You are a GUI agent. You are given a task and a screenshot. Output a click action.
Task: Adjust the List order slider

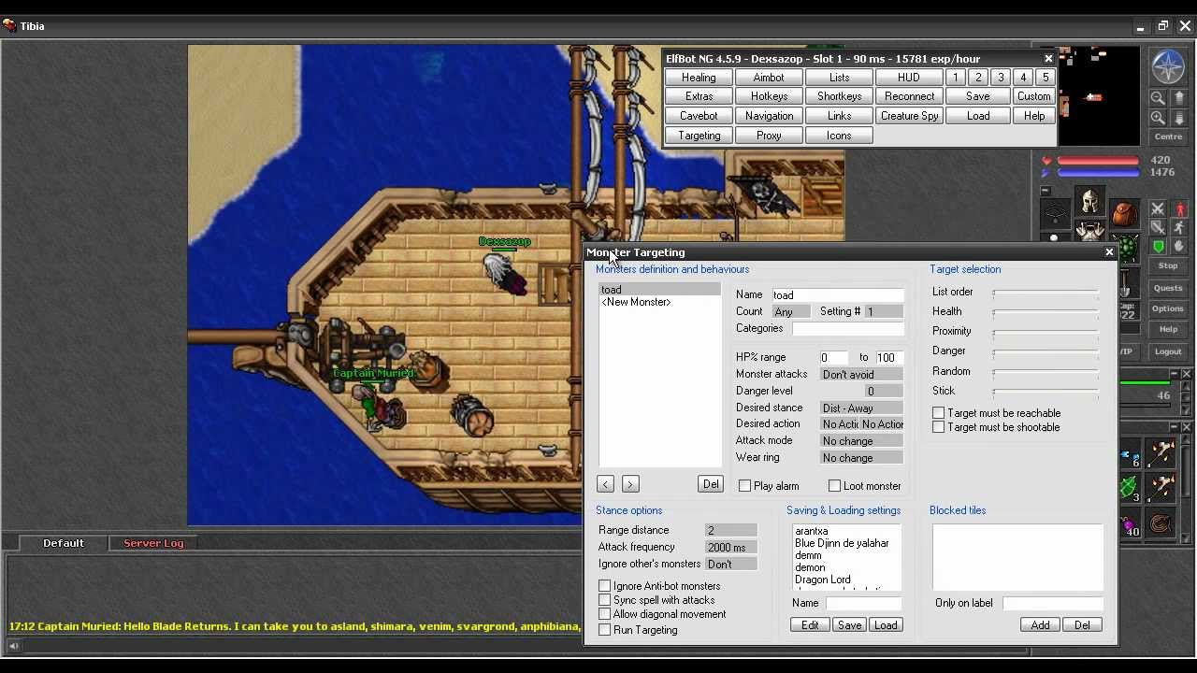(1045, 292)
